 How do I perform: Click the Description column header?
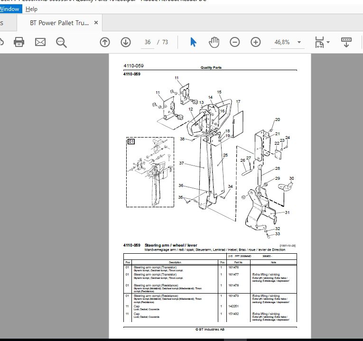point(175,262)
